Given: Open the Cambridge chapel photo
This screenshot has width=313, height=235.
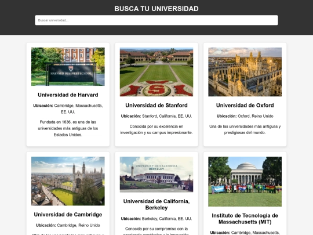Looking at the screenshot, I should click(x=68, y=181).
